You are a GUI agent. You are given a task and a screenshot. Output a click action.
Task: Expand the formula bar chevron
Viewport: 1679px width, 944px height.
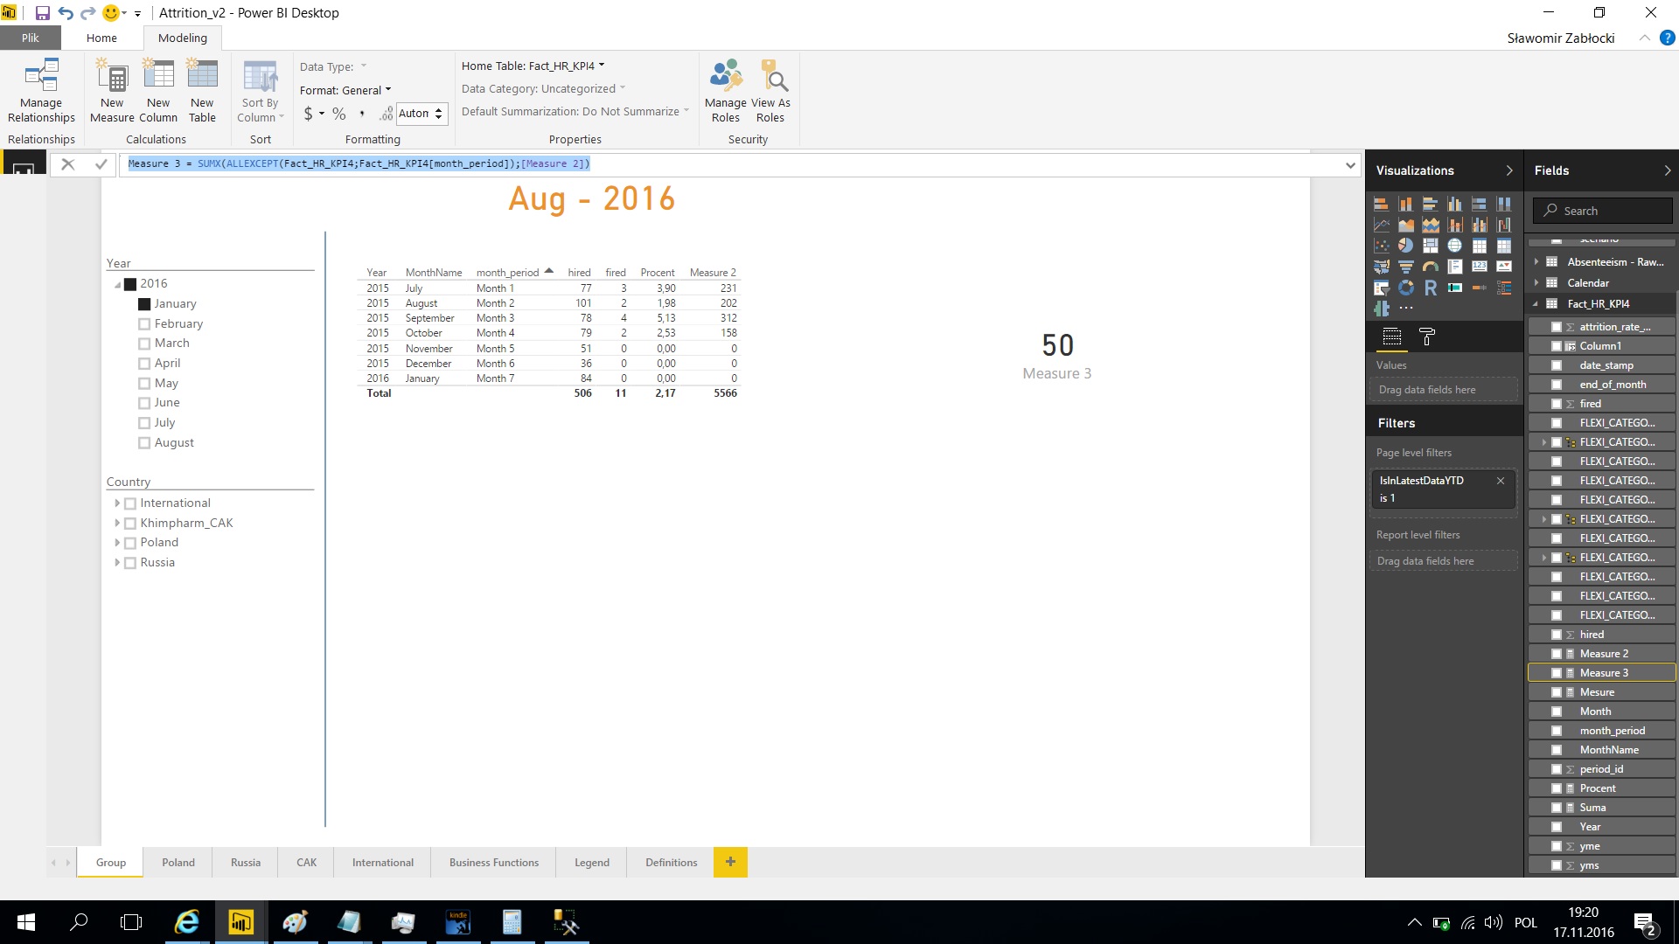point(1350,164)
